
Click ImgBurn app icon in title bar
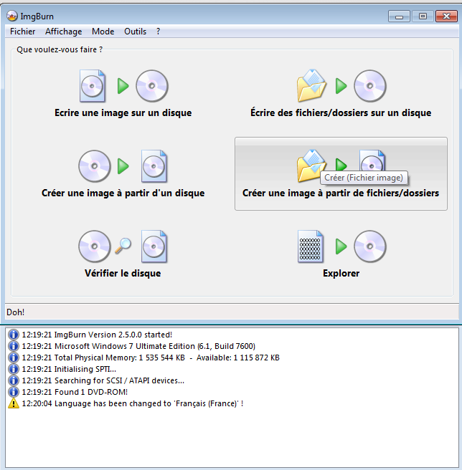coord(12,16)
